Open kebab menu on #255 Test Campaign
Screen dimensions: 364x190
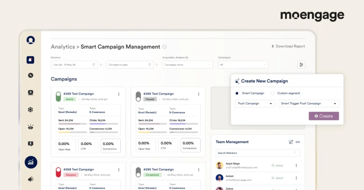119,94
